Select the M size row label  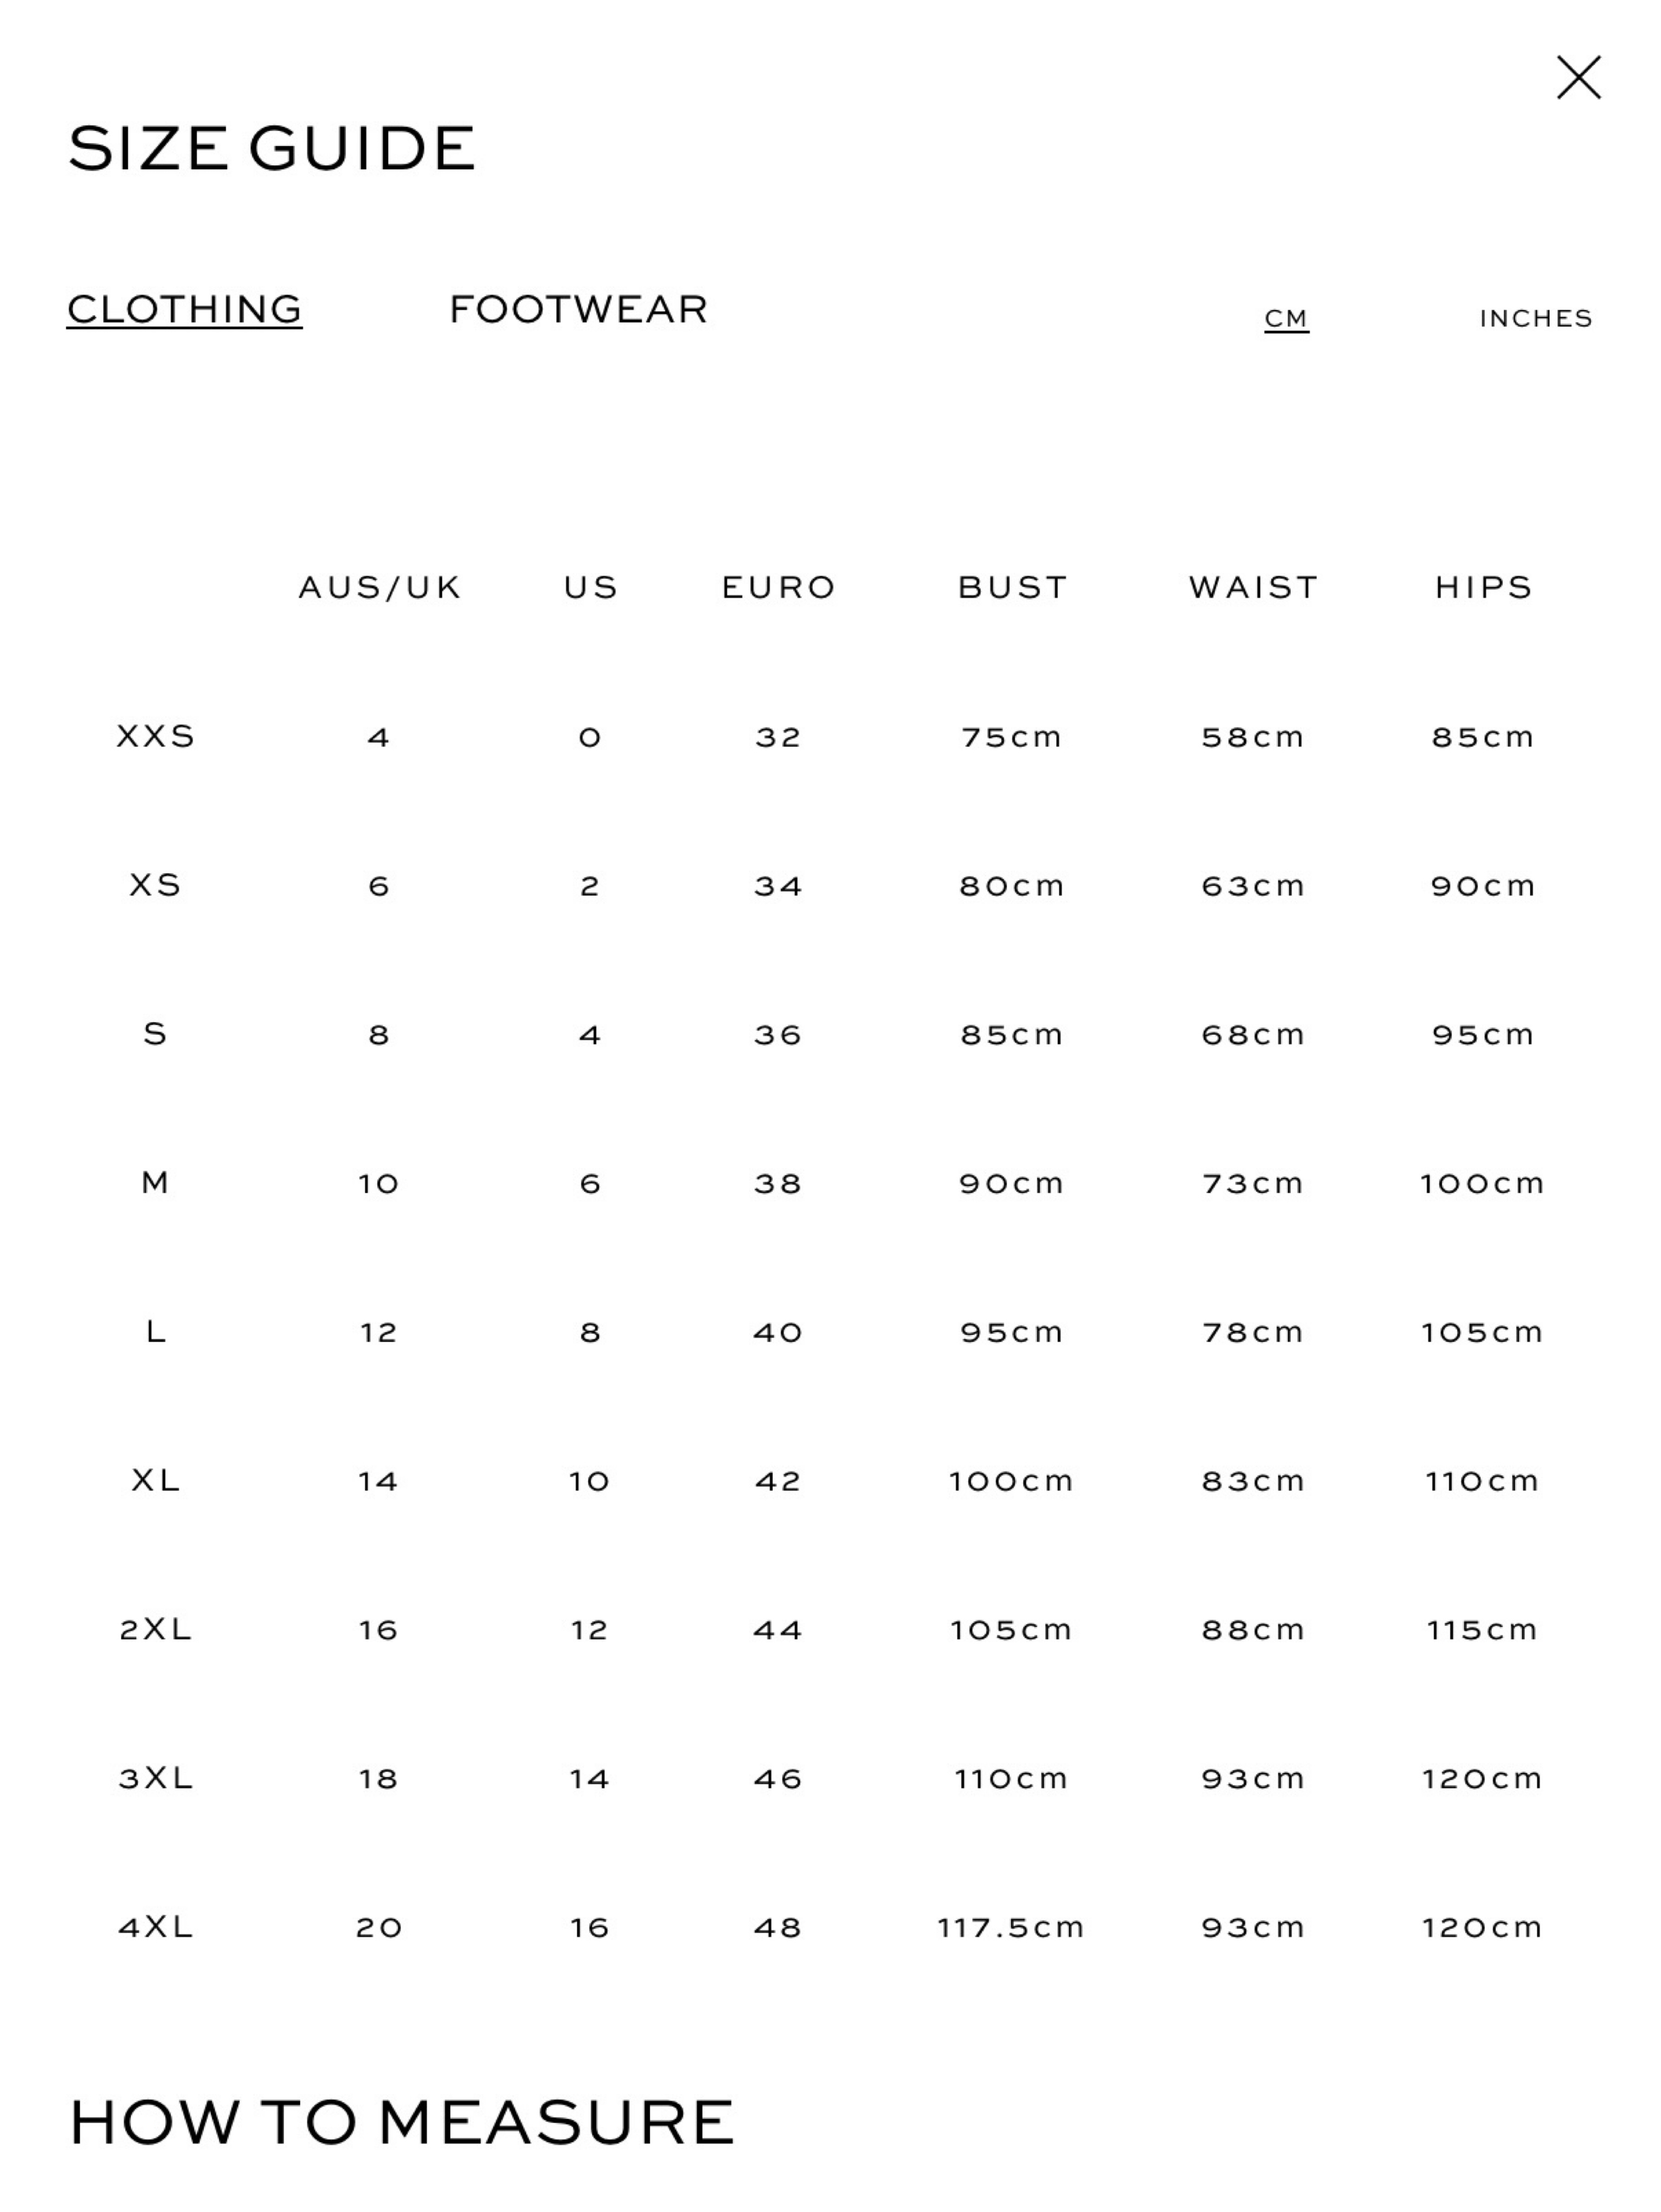click(155, 1182)
